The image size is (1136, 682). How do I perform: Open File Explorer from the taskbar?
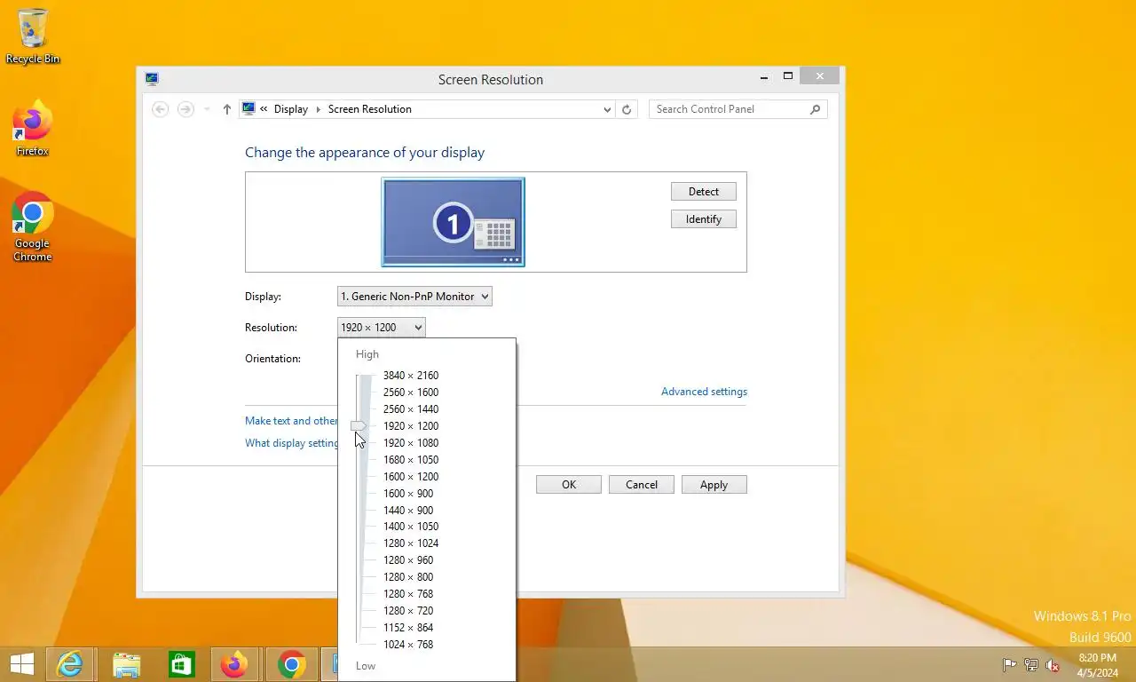pyautogui.click(x=126, y=664)
